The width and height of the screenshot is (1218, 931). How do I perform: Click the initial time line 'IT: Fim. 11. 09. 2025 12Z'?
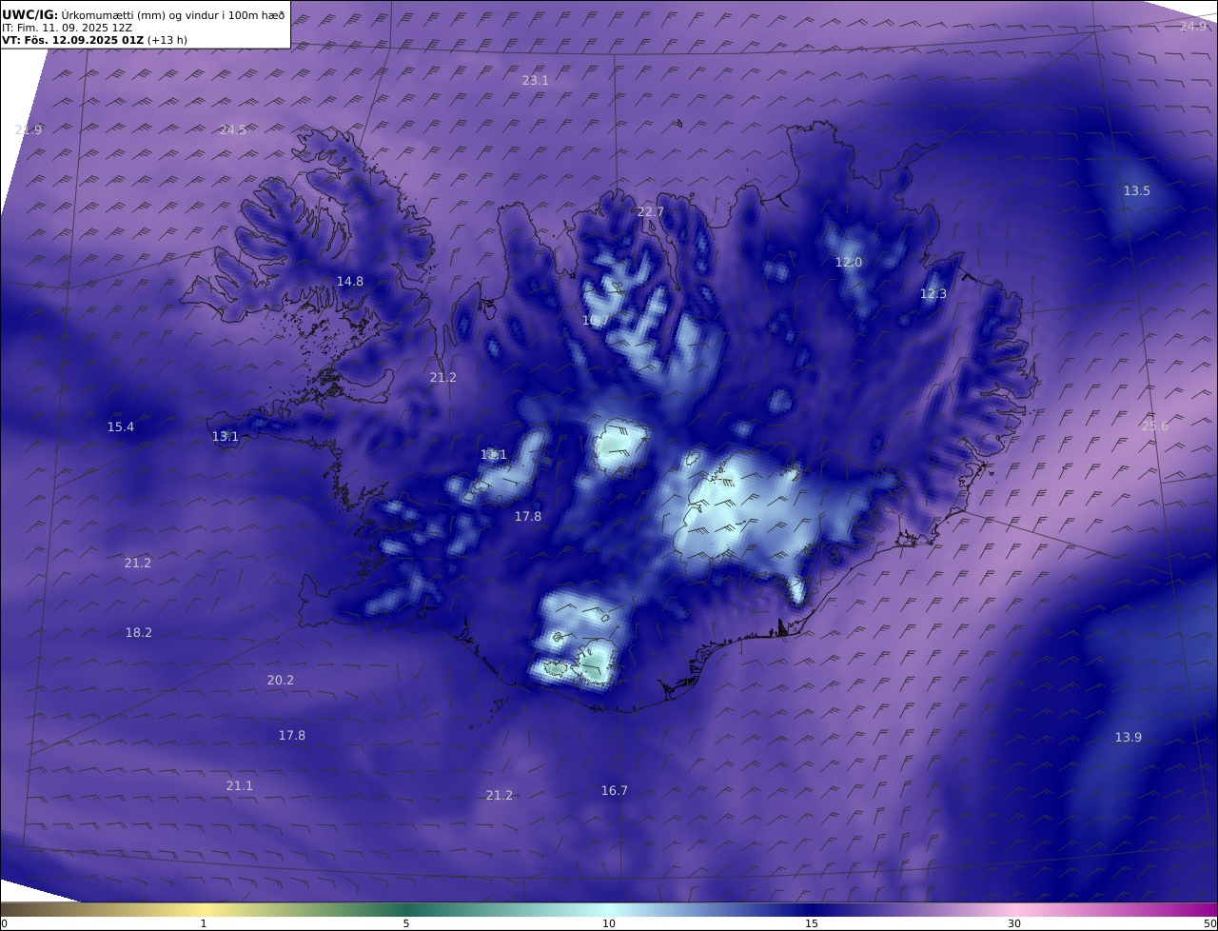point(65,28)
